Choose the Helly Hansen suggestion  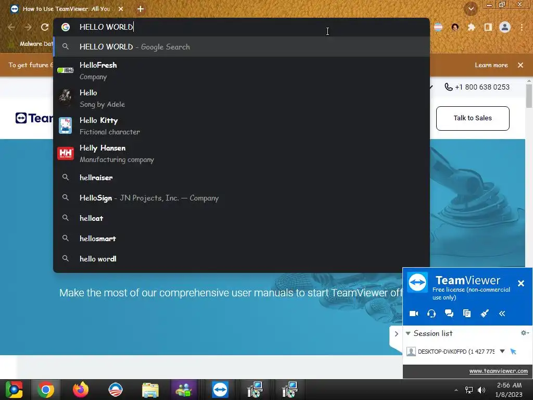(242, 154)
